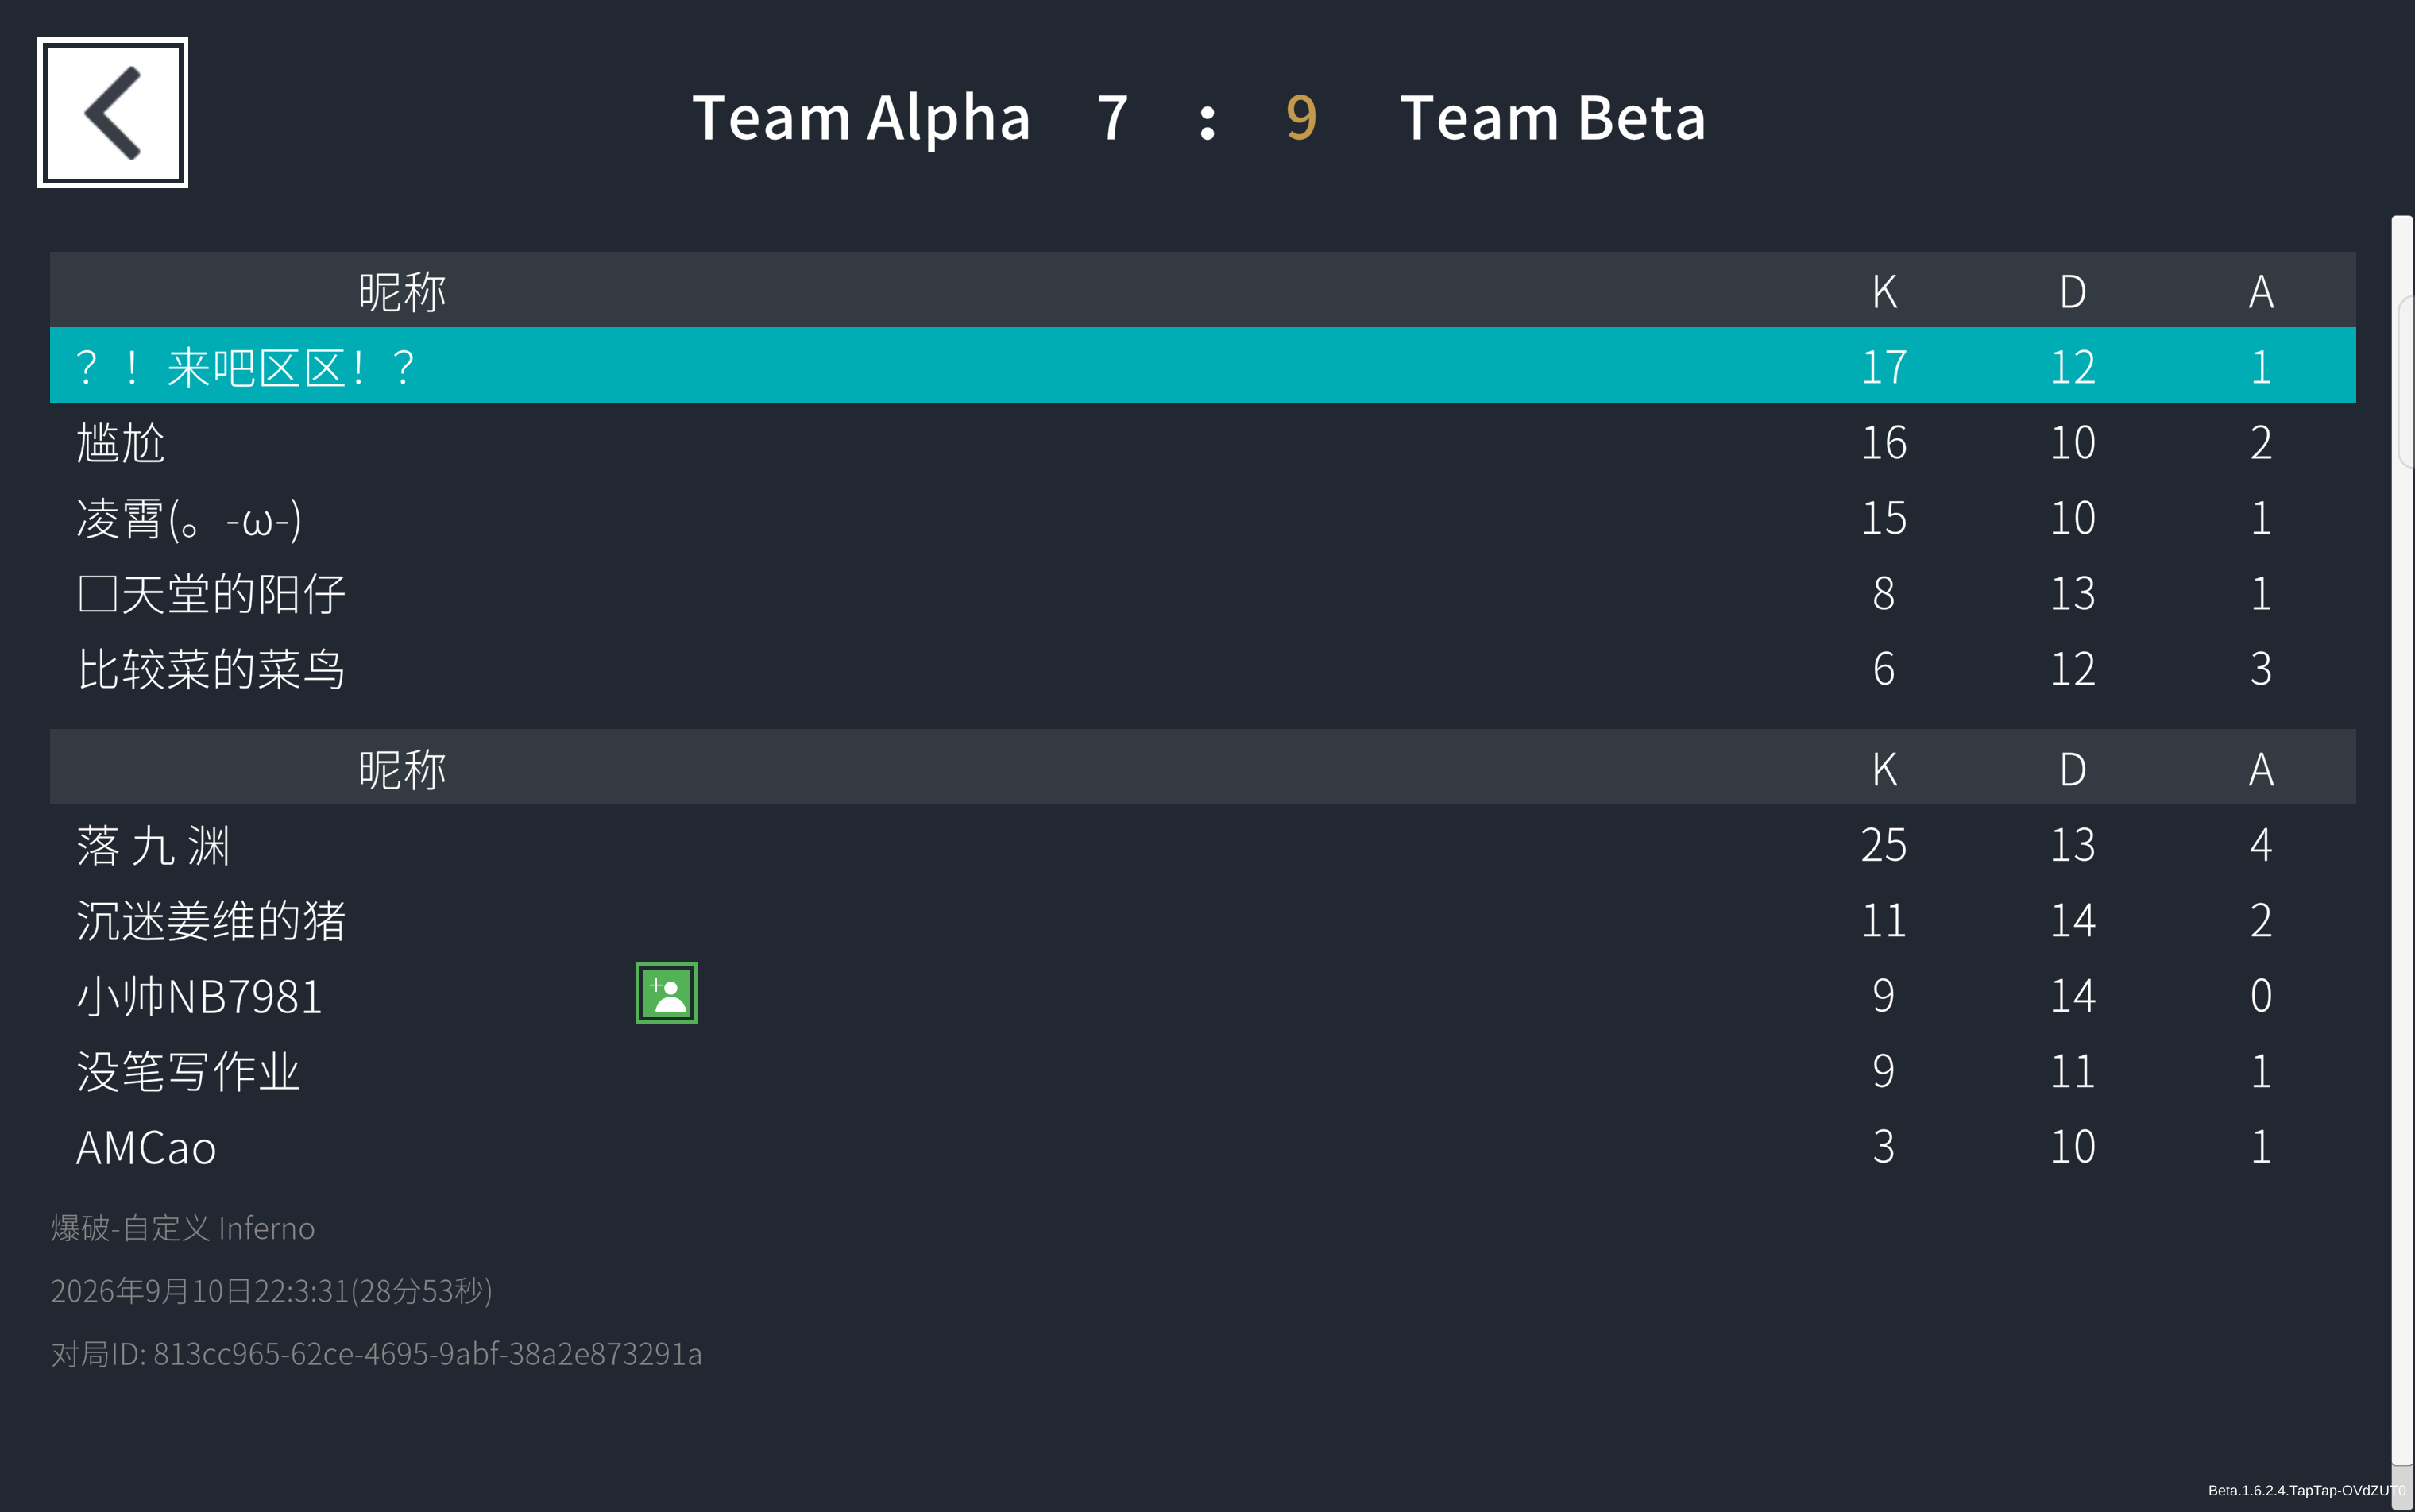2415x1512 pixels.
Task: Click K column header of Team Alpha
Action: pos(1885,291)
